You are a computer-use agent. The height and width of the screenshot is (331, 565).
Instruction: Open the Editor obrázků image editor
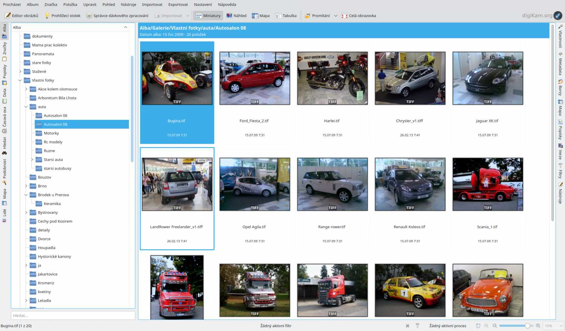[x=22, y=16]
